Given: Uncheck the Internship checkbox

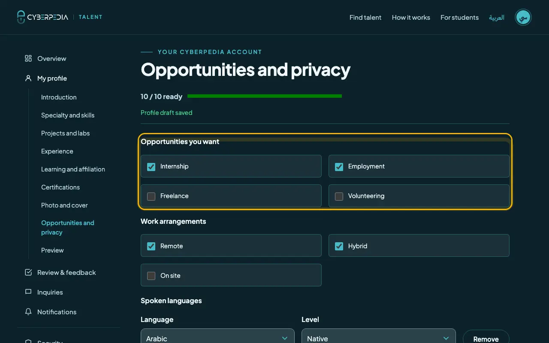Looking at the screenshot, I should coord(151,166).
